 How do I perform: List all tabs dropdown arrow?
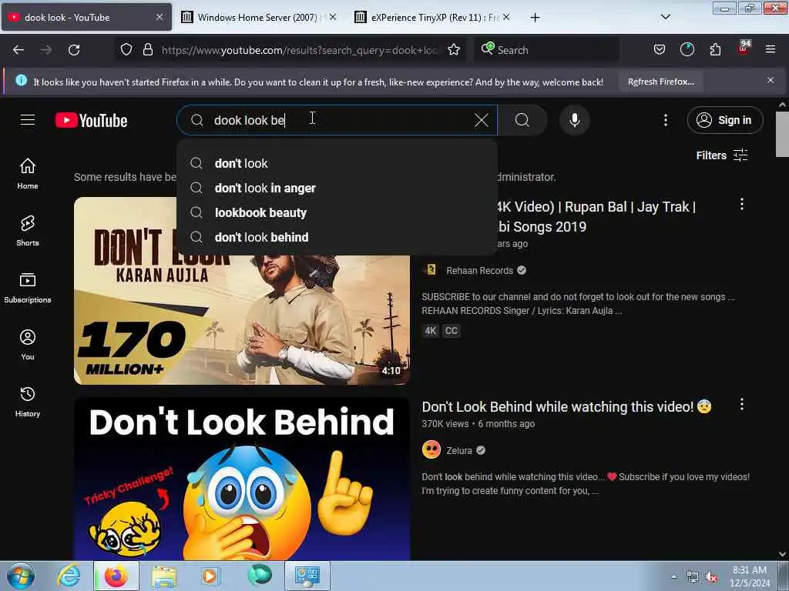coord(665,17)
